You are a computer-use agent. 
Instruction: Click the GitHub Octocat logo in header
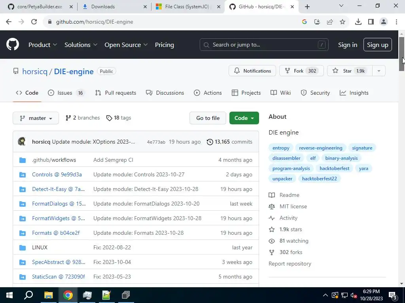point(13,45)
